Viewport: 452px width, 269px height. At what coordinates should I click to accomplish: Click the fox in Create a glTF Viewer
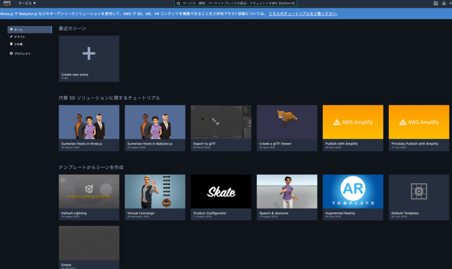point(287,116)
